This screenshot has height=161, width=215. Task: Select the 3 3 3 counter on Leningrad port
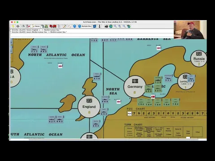pyautogui.click(x=191, y=79)
